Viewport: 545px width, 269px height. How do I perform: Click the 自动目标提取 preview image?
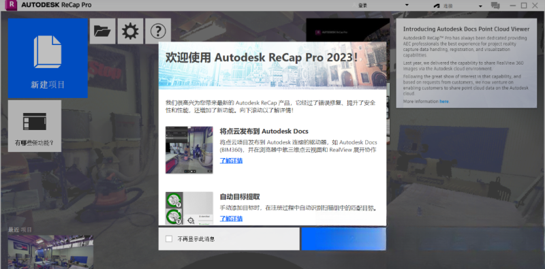(x=189, y=208)
